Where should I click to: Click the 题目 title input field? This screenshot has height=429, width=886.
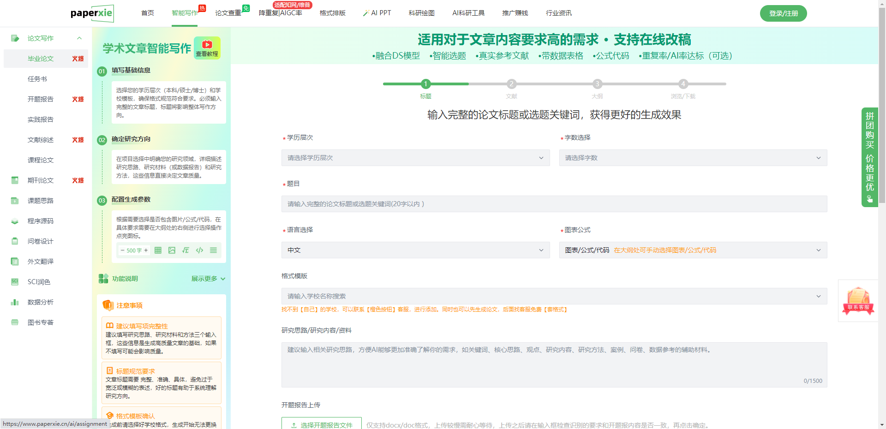point(554,204)
